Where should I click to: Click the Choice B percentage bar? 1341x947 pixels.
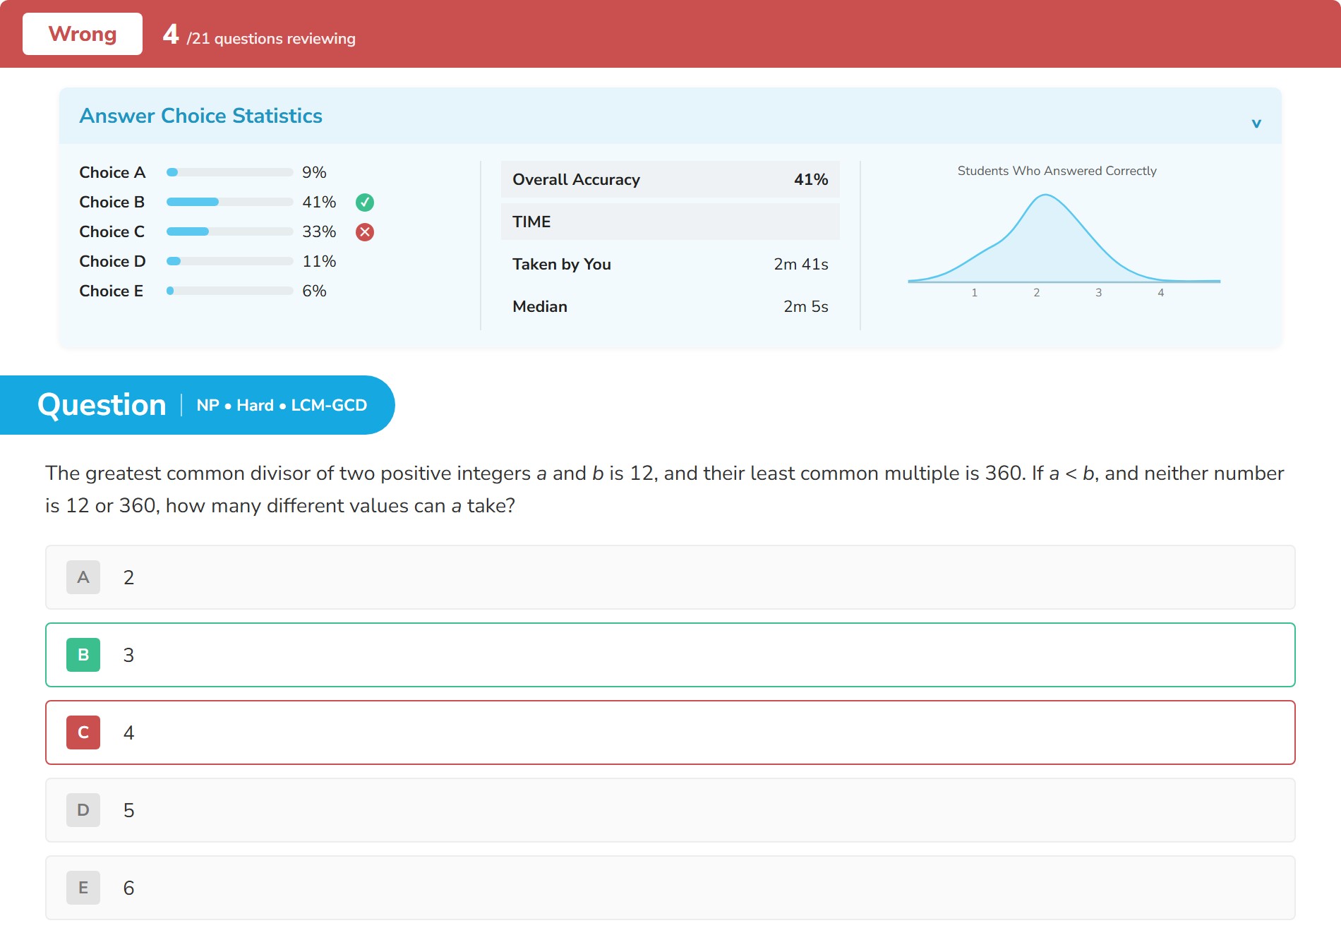point(229,202)
